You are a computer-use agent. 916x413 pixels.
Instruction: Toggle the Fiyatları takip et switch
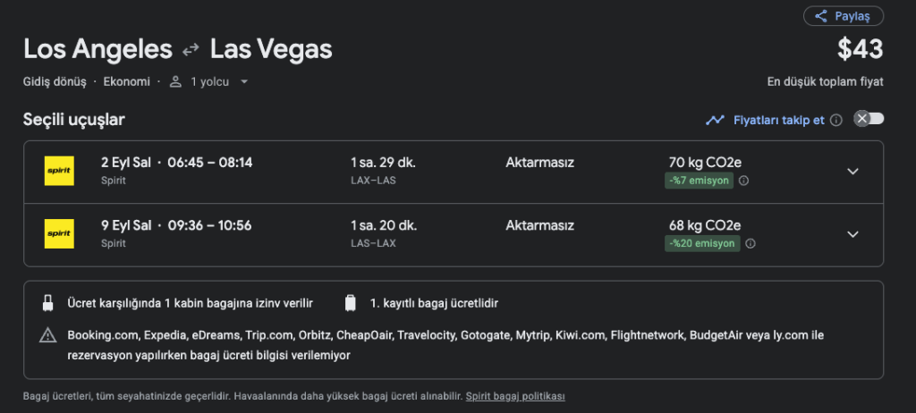tap(869, 119)
